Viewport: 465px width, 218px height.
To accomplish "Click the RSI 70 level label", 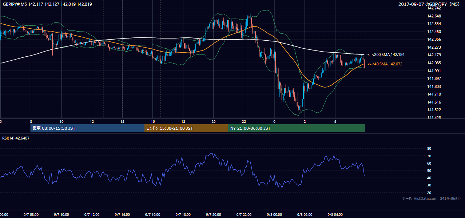I will point(429,156).
